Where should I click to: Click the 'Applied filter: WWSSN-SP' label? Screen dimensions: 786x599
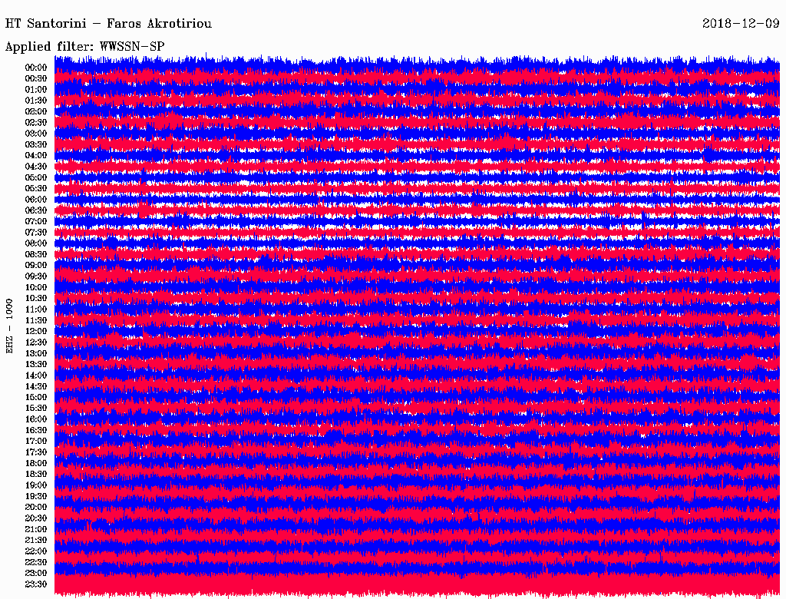(84, 47)
